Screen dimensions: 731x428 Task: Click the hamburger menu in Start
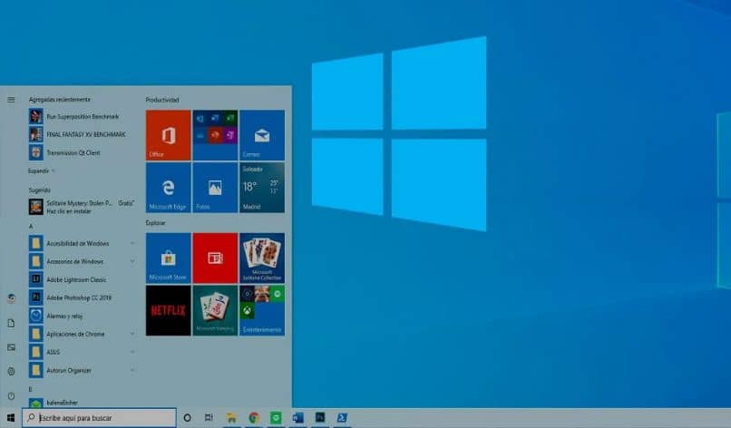(x=11, y=100)
